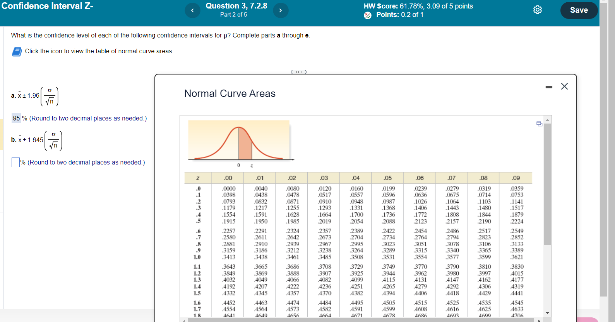Viewport: 615px width, 322px height.
Task: Expand the ellipsis divider handle
Action: [298, 72]
